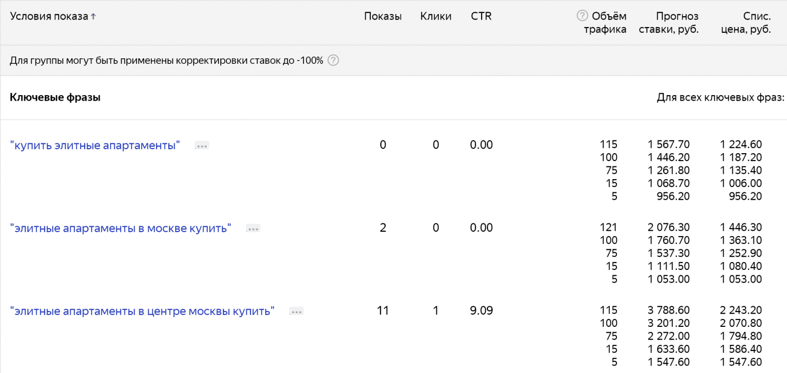This screenshot has height=373, width=787.
Task: Click the sort arrow beside Условия показа
Action: (93, 16)
